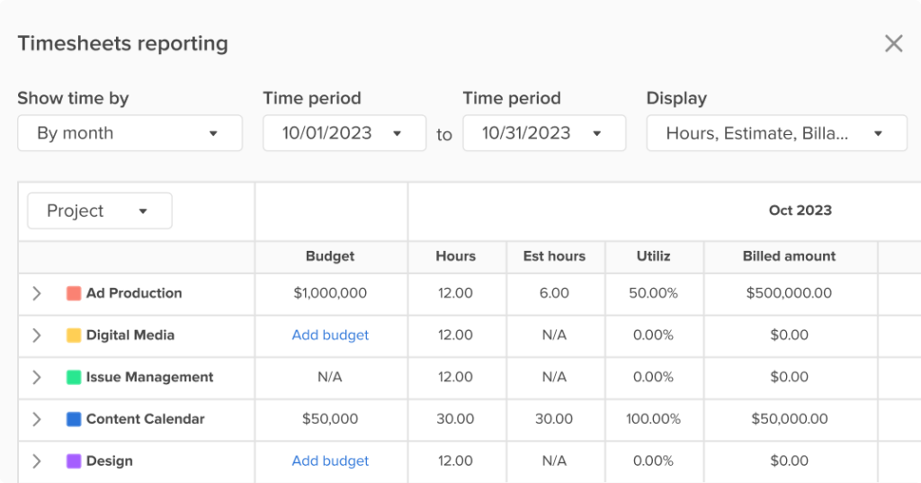921x483 pixels.
Task: Open the Display options dropdown
Action: (x=776, y=133)
